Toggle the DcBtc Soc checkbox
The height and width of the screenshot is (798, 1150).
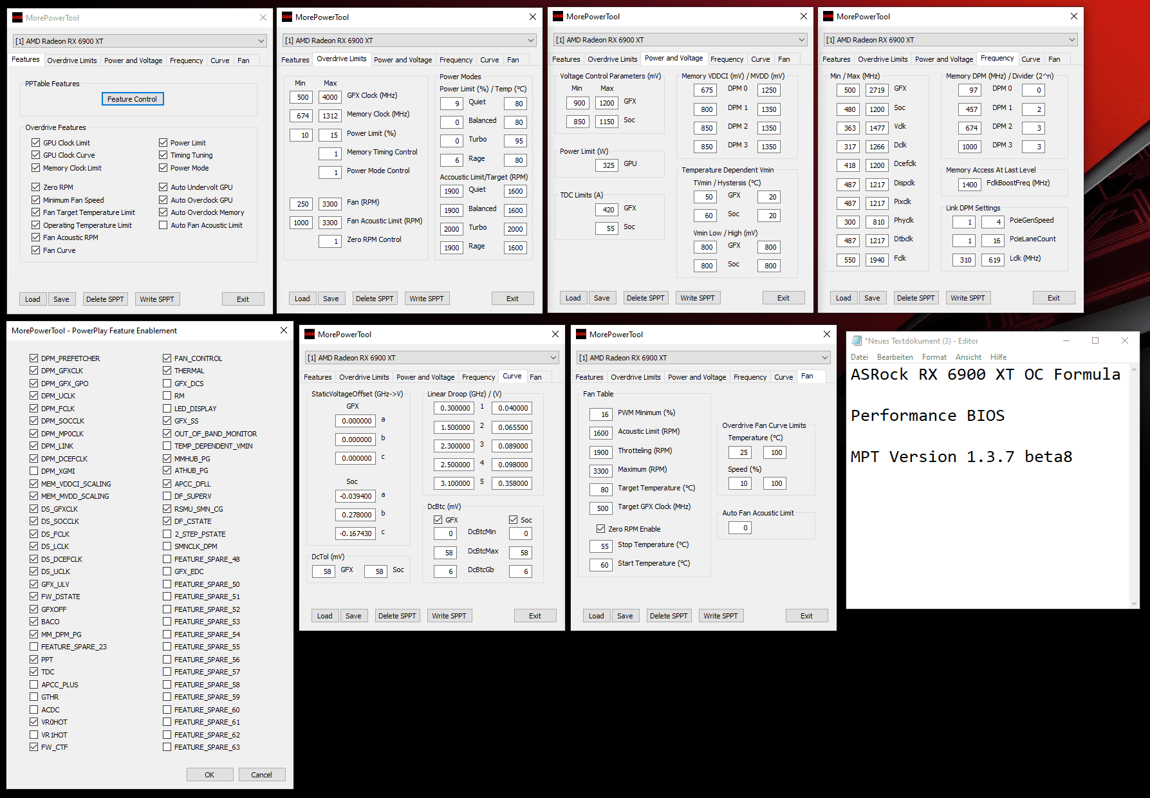pyautogui.click(x=514, y=520)
